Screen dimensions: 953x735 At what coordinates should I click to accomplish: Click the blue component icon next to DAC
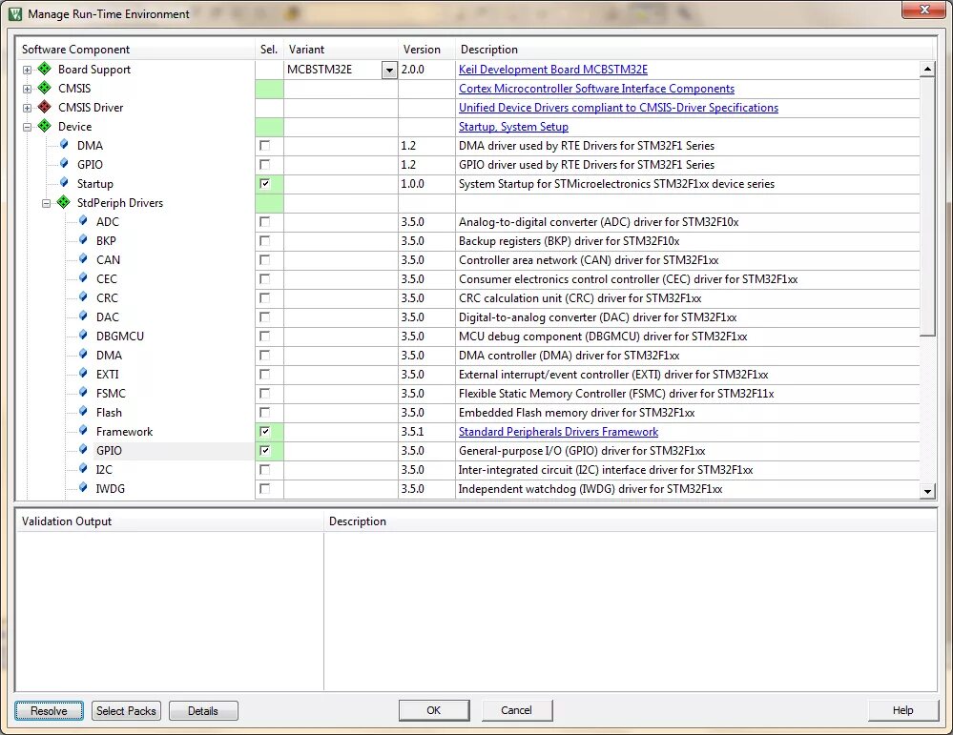(83, 316)
